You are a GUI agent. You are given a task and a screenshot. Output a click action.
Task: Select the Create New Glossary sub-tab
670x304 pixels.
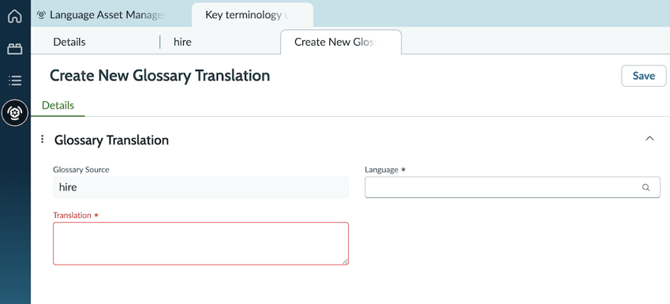(341, 42)
